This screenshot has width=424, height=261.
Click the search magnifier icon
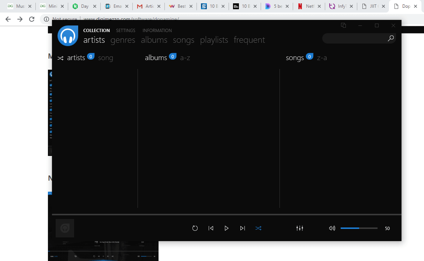tap(391, 38)
